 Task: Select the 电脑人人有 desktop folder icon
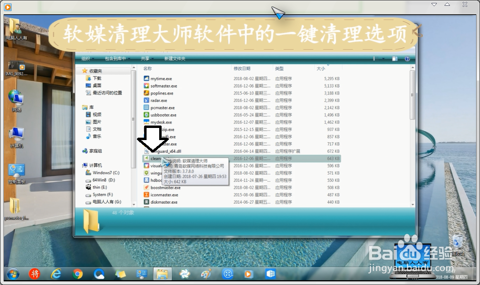coord(16,29)
